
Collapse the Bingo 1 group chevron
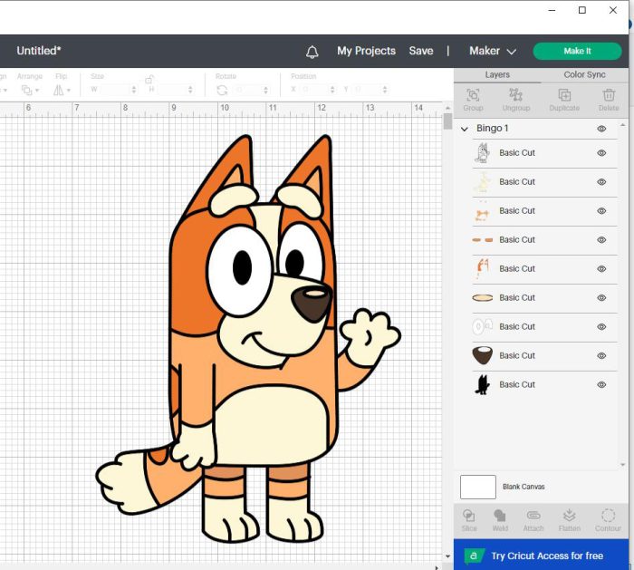[x=464, y=129]
